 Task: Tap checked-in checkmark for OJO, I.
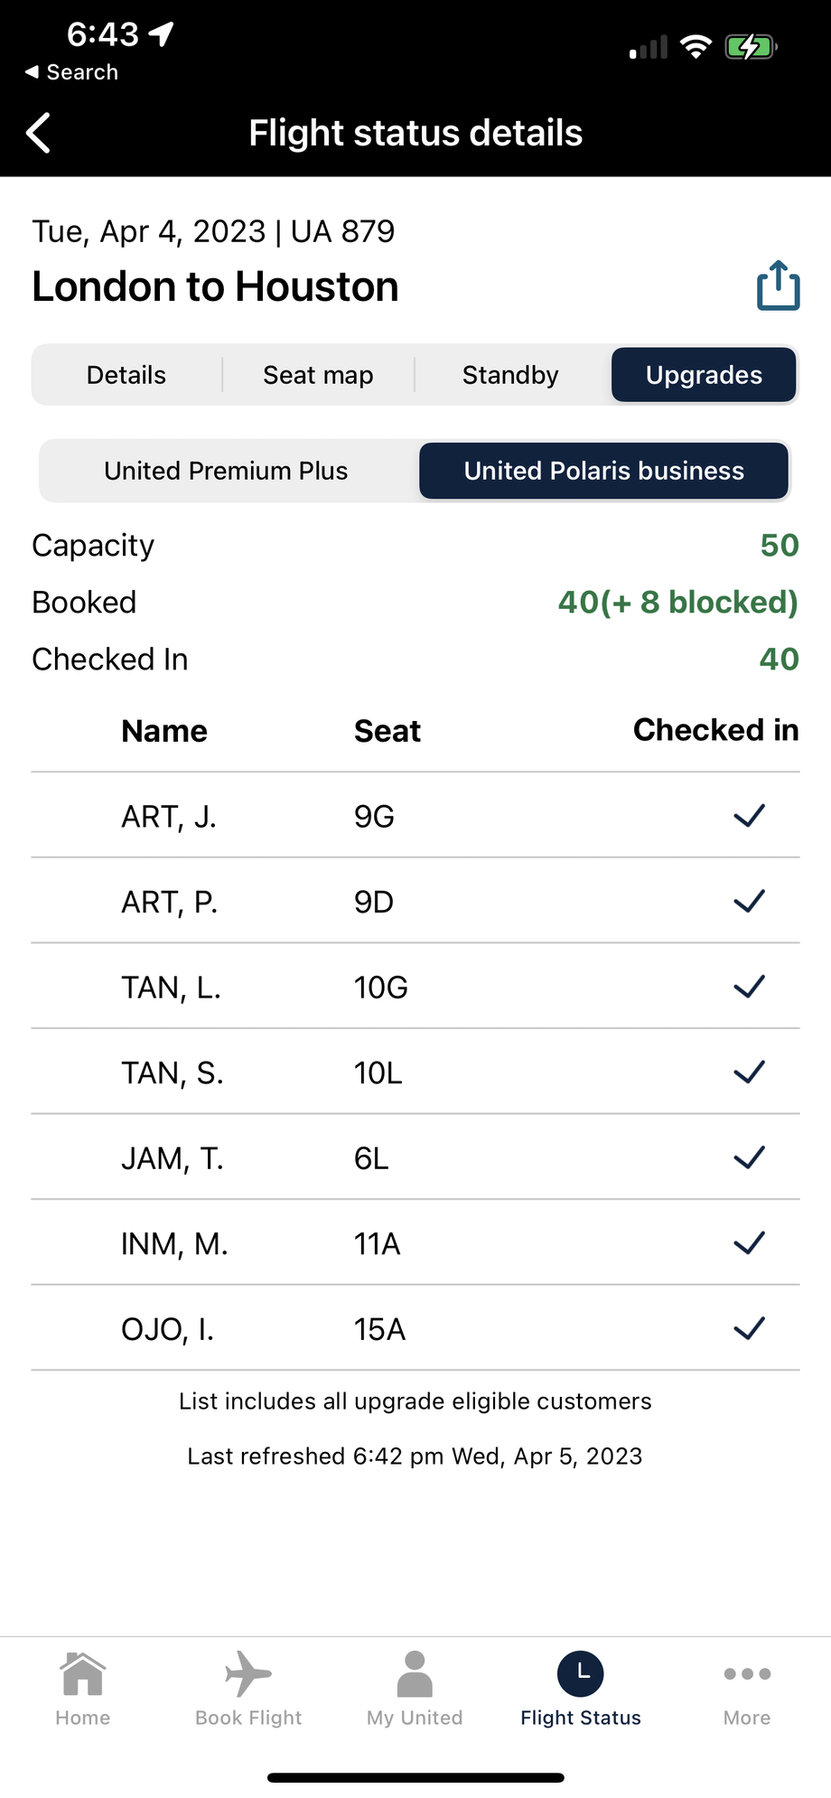[749, 1329]
